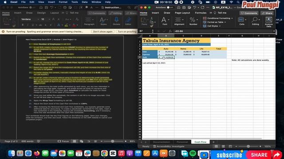The width and height of the screenshot is (284, 159).
Task: Open the Page Layout tab in Excel
Action: click(182, 13)
